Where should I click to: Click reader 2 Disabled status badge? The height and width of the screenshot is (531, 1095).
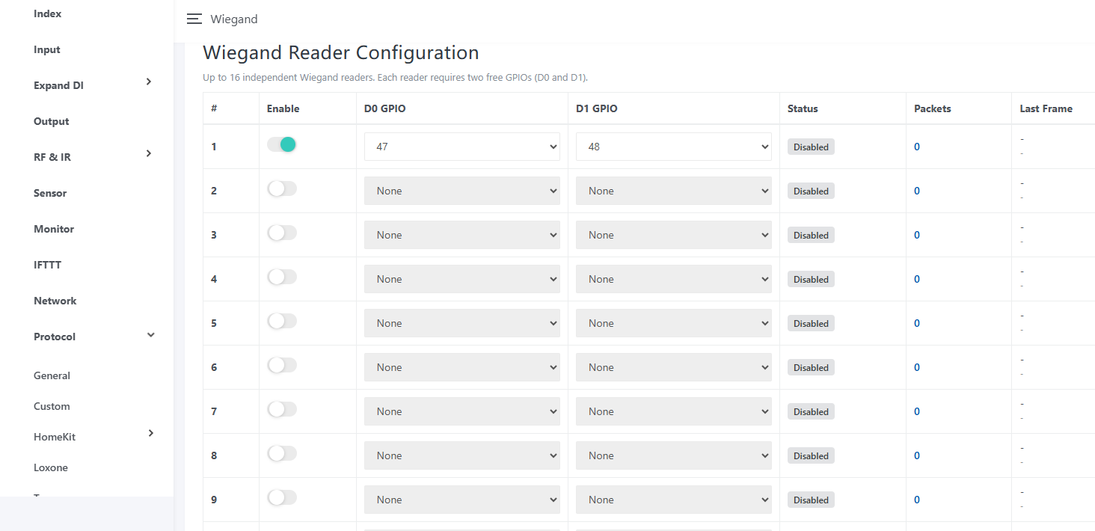[811, 191]
